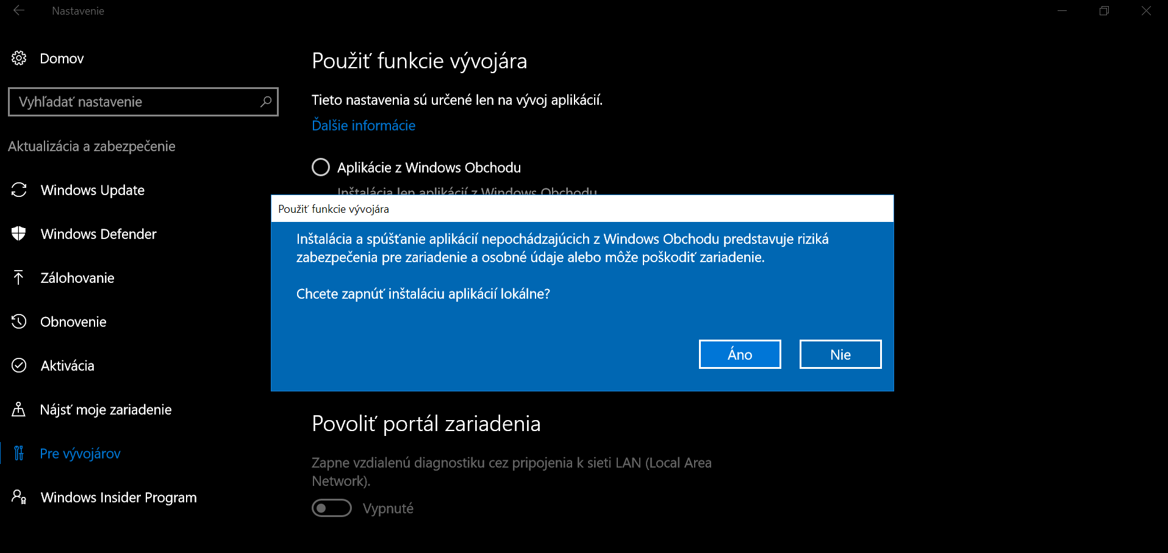Open the Ďalšie informácie link
This screenshot has height=553, width=1168.
click(364, 126)
